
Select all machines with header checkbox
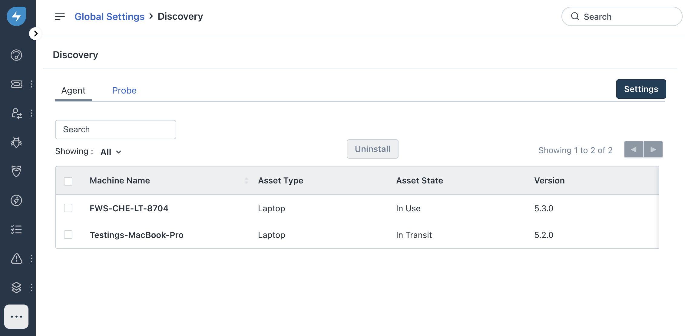tap(68, 181)
